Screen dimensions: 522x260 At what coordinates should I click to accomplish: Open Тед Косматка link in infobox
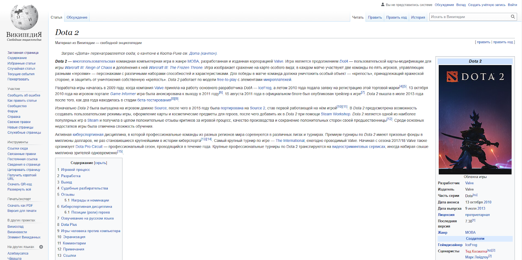click(x=476, y=251)
